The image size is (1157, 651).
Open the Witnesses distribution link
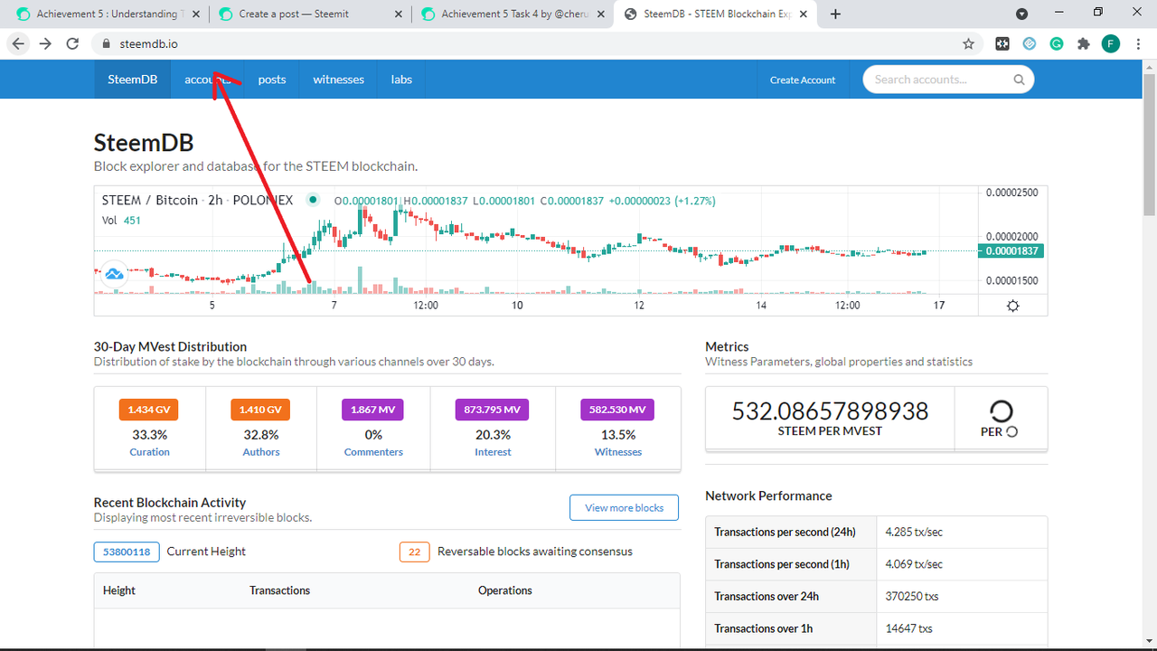tap(618, 452)
